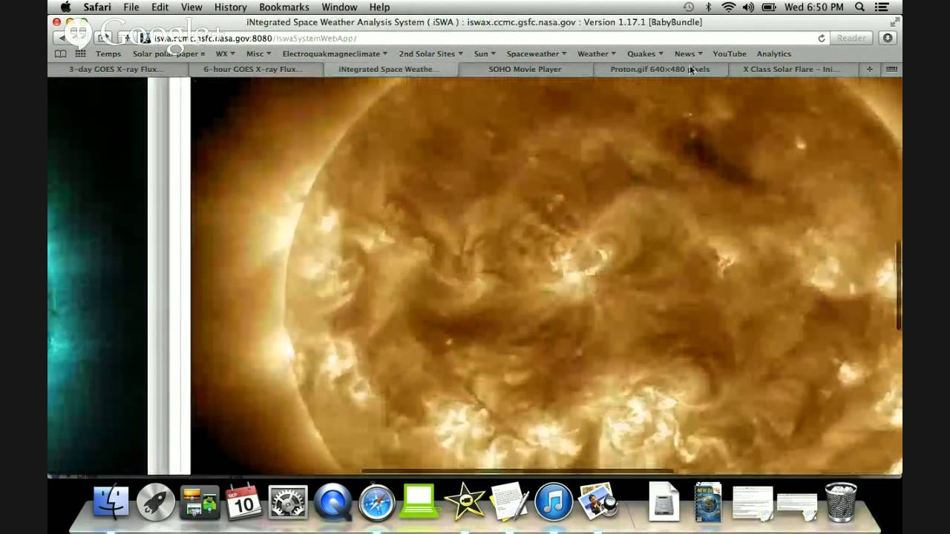Click the volume speaker icon in menu bar
The width and height of the screenshot is (950, 534).
748,7
